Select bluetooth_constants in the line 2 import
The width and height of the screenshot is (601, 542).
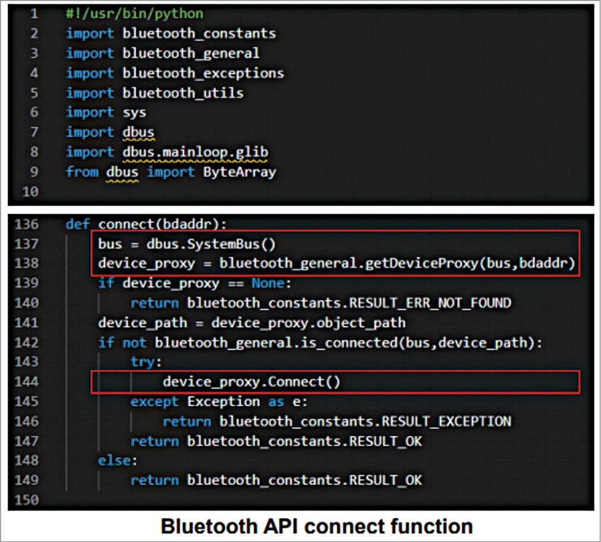pos(199,33)
